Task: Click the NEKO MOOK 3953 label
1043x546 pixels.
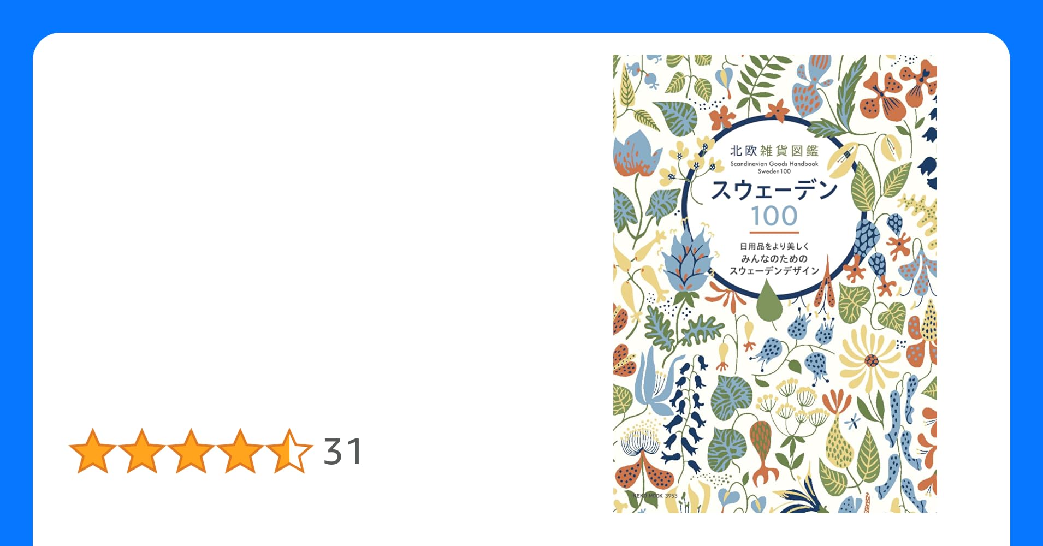Action: click(655, 496)
